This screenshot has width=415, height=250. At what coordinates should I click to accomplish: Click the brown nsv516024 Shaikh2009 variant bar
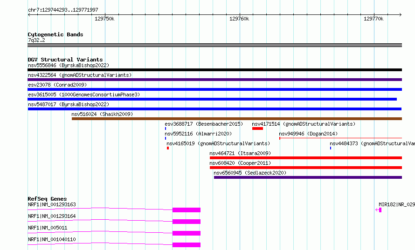pos(237,119)
